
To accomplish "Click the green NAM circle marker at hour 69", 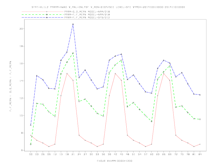I will 170,66.
